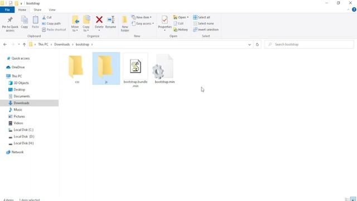Switch to large icons view in status bar
This screenshot has height=201, width=357.
point(353,199)
